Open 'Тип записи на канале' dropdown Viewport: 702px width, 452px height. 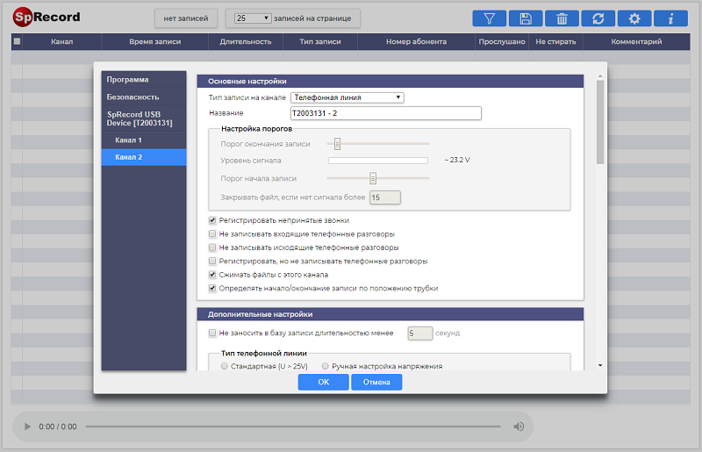pos(347,97)
